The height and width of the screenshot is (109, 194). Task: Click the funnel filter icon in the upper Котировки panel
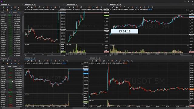tap(19, 10)
